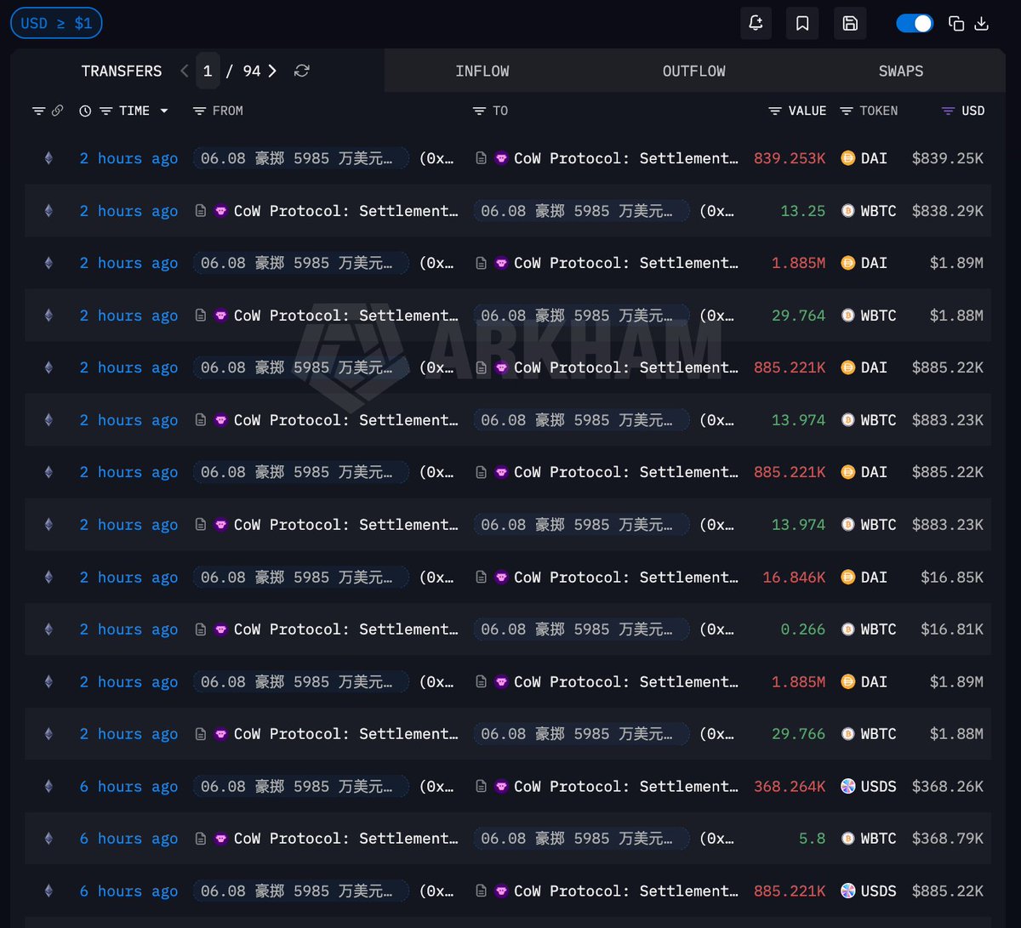Click the $368.79K USD amount
This screenshot has height=928, width=1021.
point(948,839)
